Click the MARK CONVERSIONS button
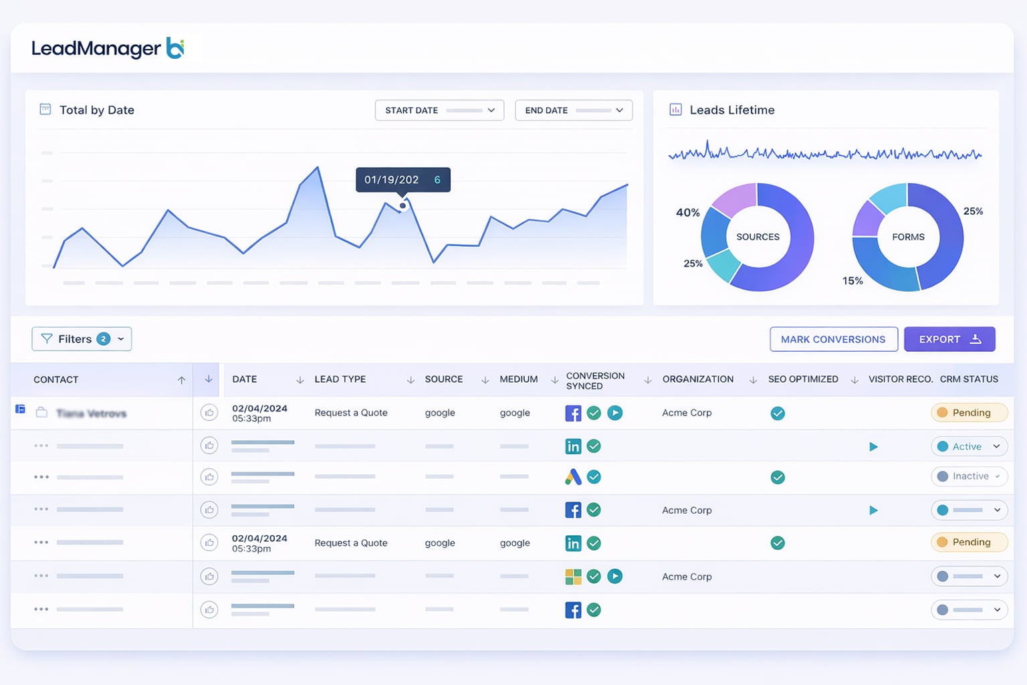The width and height of the screenshot is (1027, 685). pyautogui.click(x=833, y=339)
